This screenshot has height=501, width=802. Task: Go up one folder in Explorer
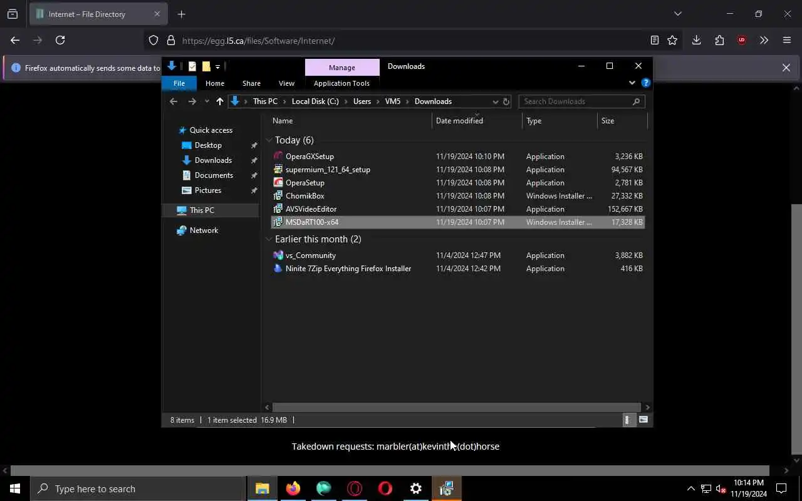220,101
